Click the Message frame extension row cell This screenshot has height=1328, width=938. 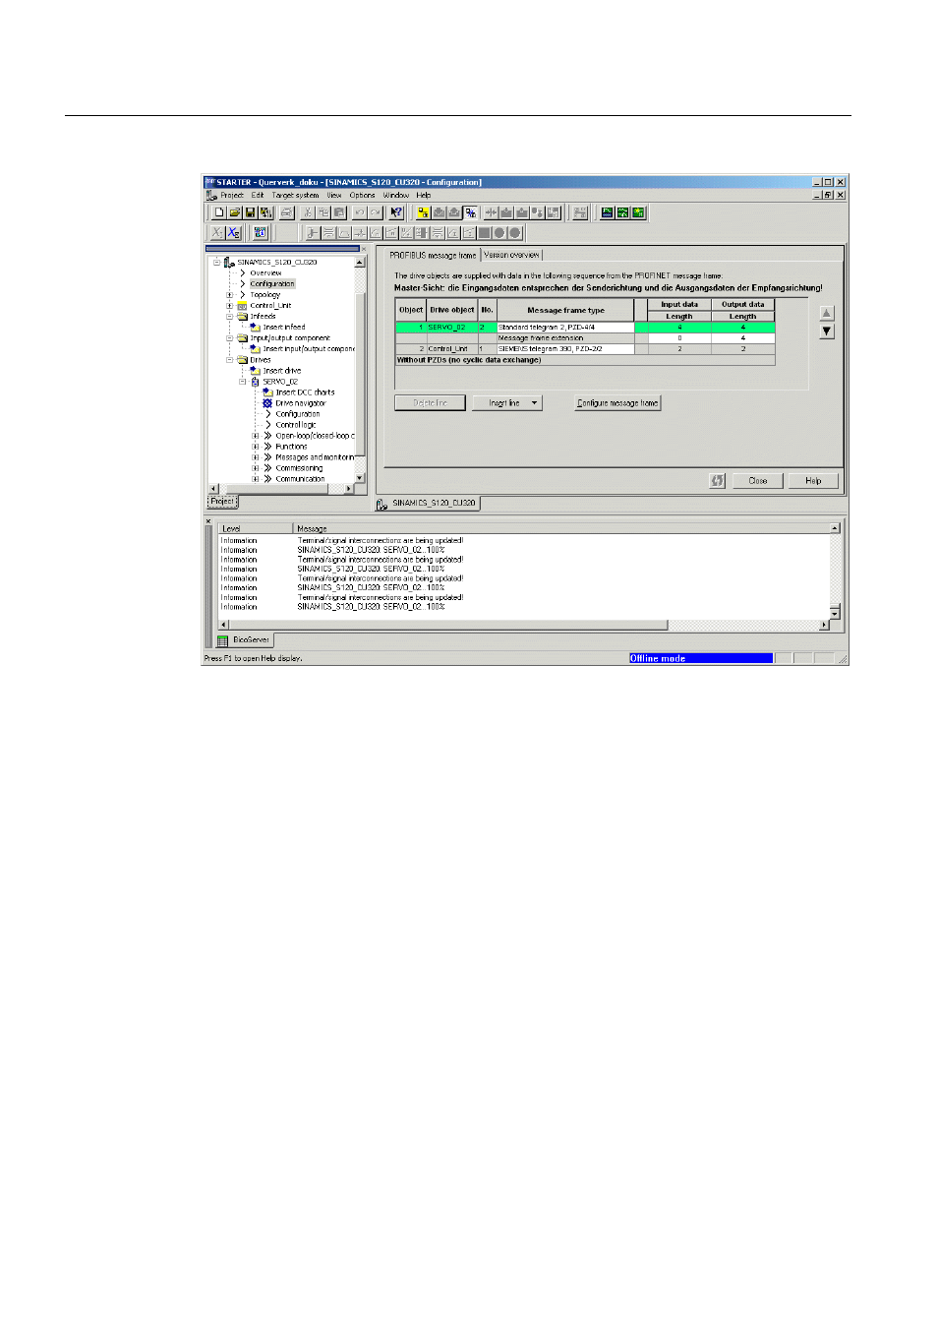(x=565, y=338)
